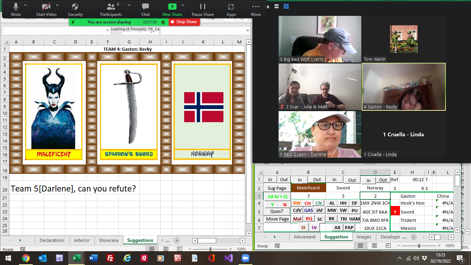Open the Images tab in right workbook
Viewport: 471px width, 265px height.
click(x=364, y=237)
